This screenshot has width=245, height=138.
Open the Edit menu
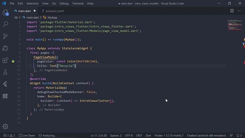tap(20, 3)
